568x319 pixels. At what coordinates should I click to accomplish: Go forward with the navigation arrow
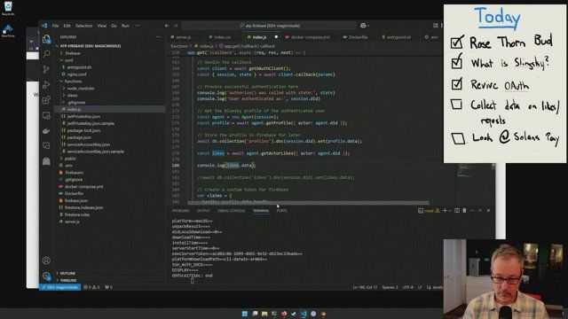pos(176,26)
